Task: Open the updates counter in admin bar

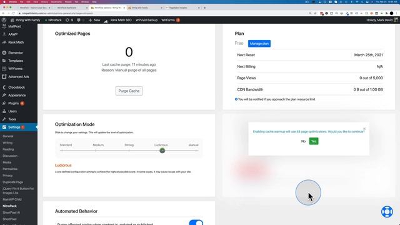Action: [69, 20]
